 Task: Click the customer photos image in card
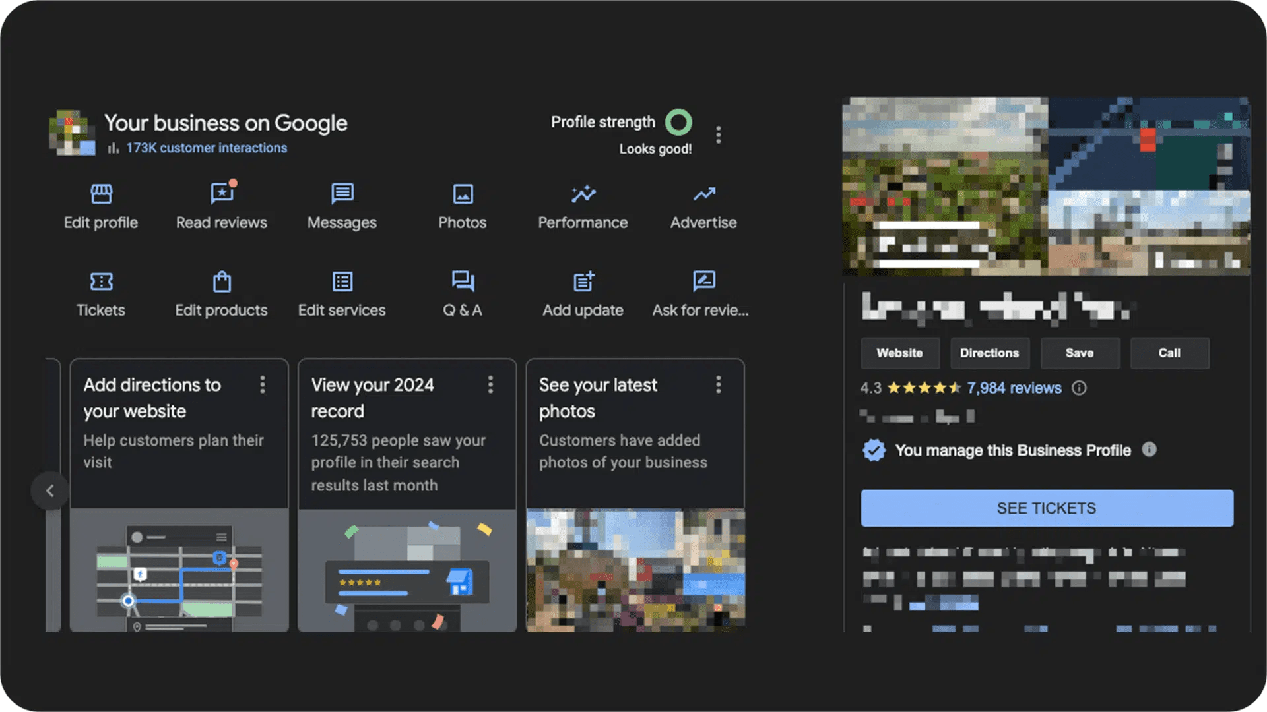click(x=635, y=570)
